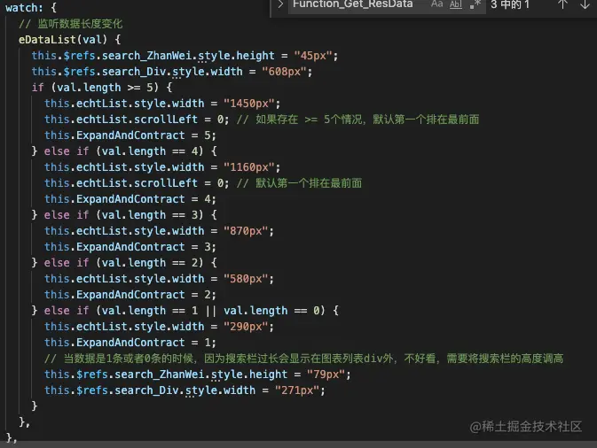Click the 'watch: {' line

[31, 8]
